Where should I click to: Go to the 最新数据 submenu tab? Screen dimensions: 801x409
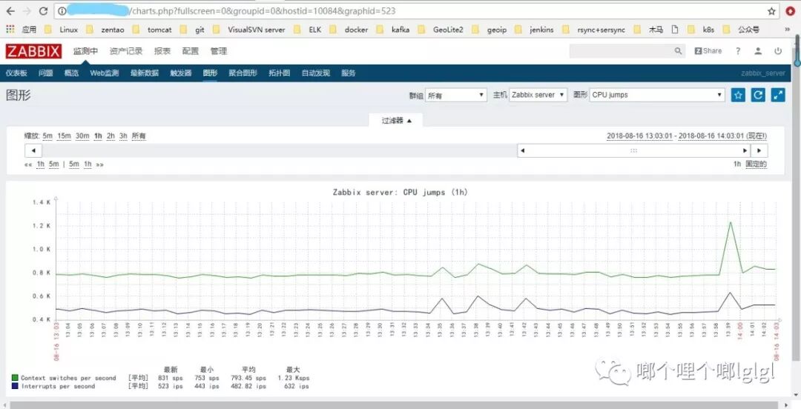coord(145,73)
